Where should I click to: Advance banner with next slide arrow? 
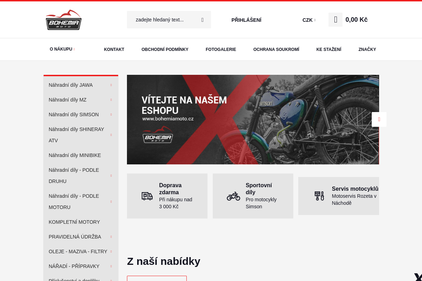(379, 119)
